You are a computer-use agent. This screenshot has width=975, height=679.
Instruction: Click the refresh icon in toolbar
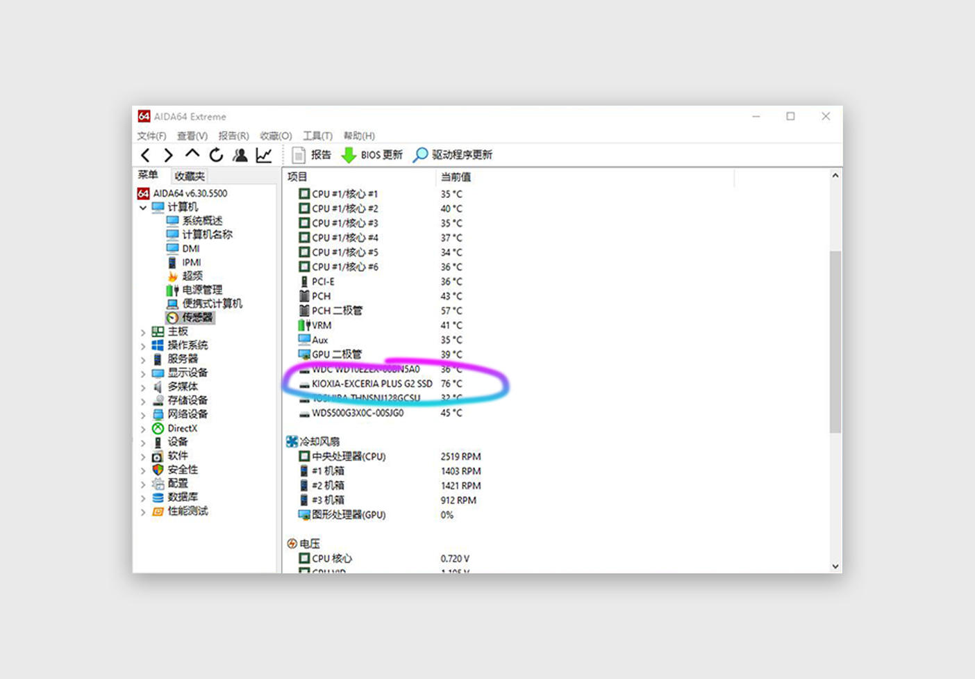click(x=216, y=155)
